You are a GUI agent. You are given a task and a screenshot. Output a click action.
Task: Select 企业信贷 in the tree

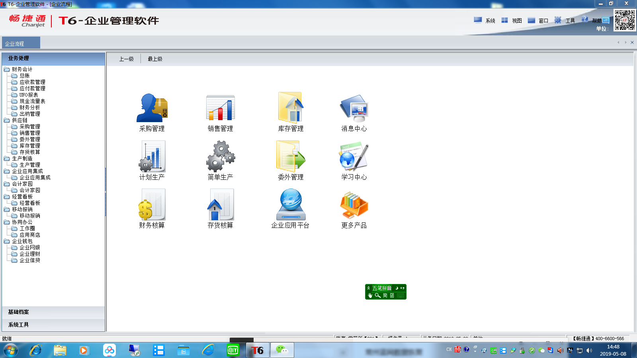[x=30, y=260]
